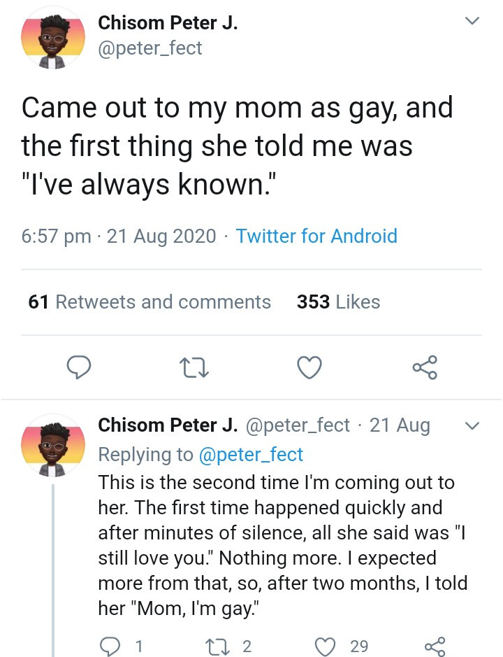Click the Chisom Peter J. name in header
Screen dimensions: 503x657
coord(168,23)
